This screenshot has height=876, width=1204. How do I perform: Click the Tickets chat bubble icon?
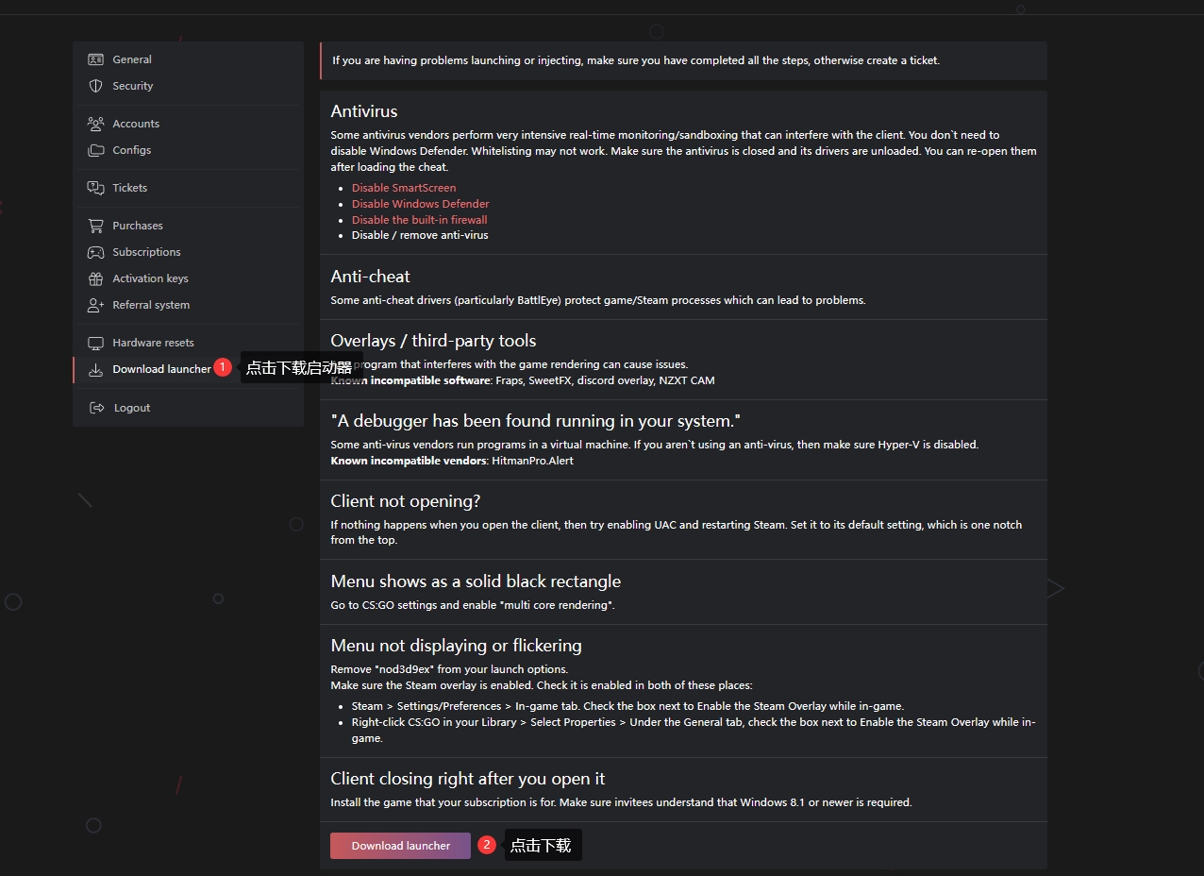95,188
